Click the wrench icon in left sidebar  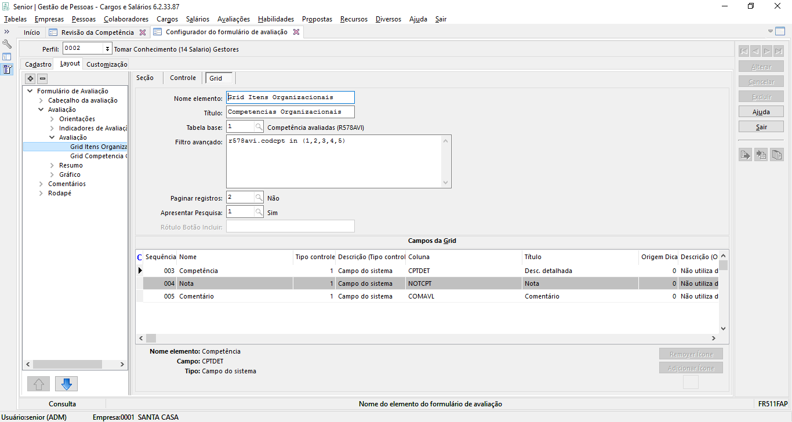click(7, 44)
